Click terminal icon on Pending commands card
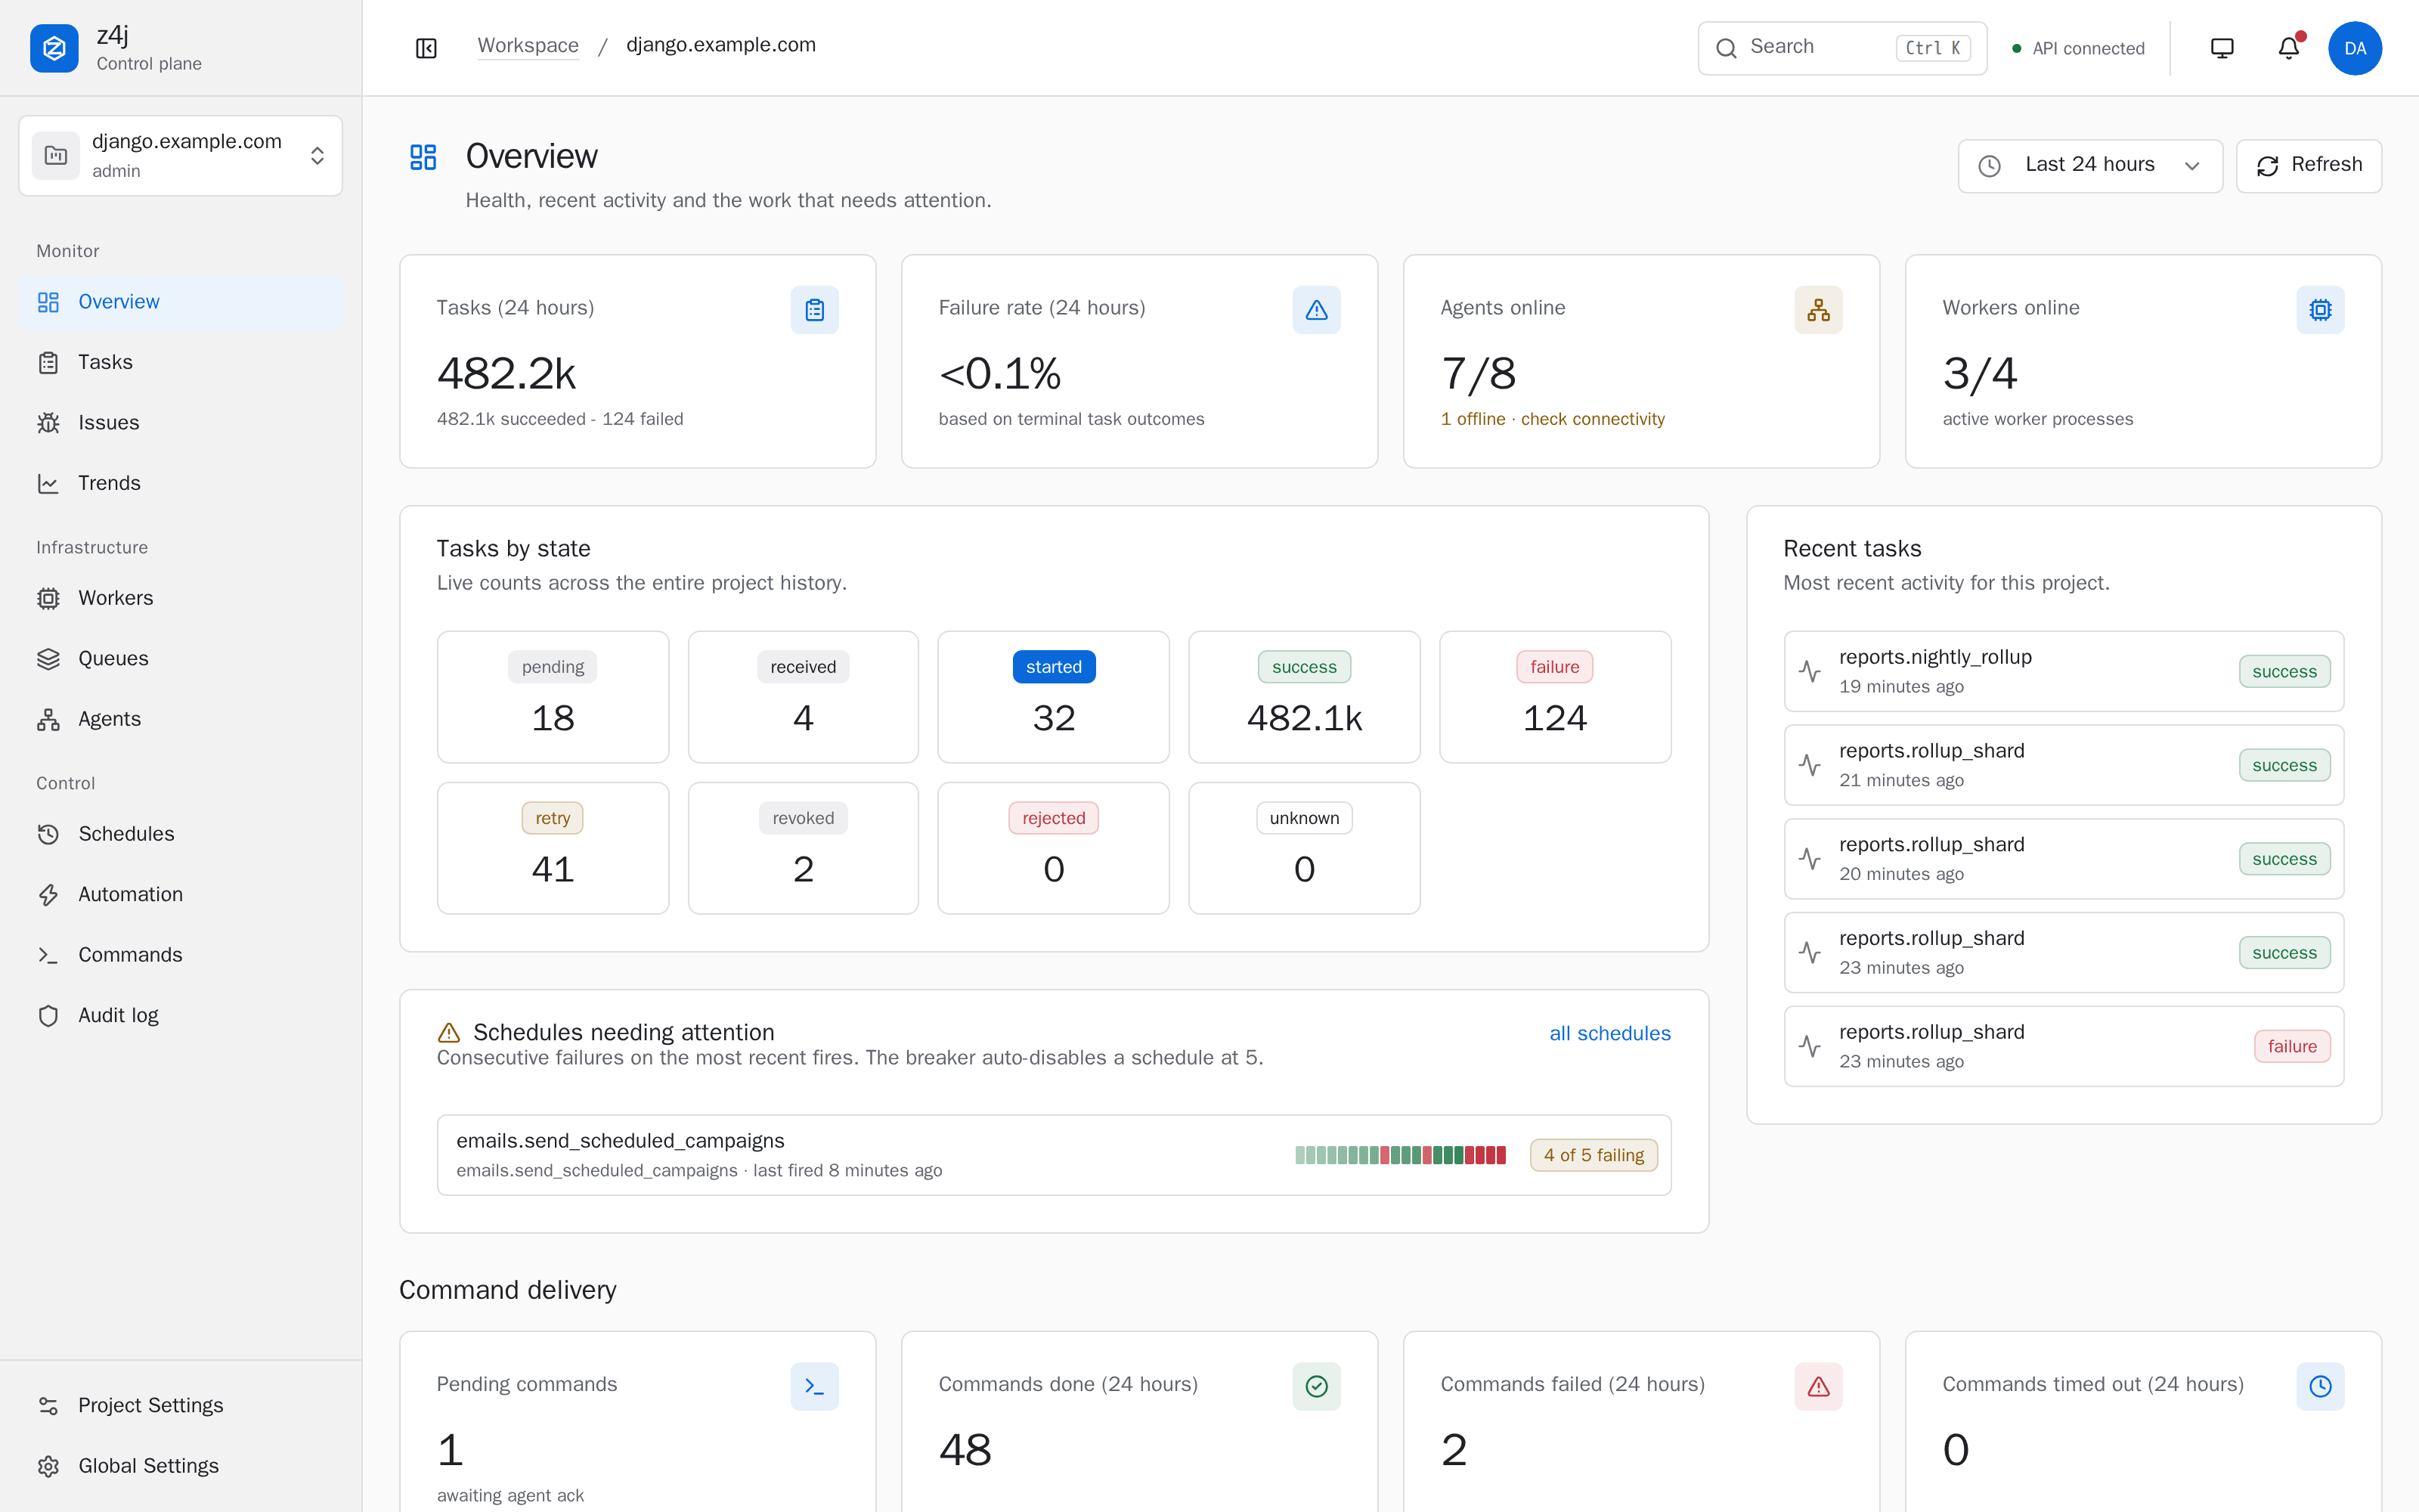This screenshot has height=1512, width=2419. click(x=815, y=1386)
